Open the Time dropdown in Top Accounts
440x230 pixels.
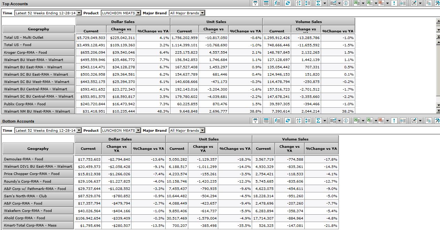(78, 13)
